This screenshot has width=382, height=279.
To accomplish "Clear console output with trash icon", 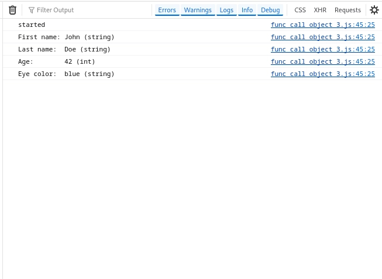I will [x=12, y=10].
